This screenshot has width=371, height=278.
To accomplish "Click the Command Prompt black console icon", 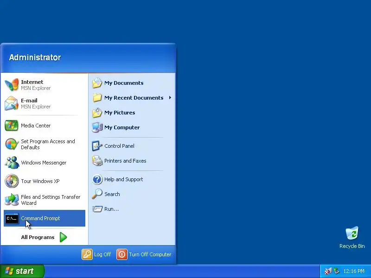I will (12, 218).
